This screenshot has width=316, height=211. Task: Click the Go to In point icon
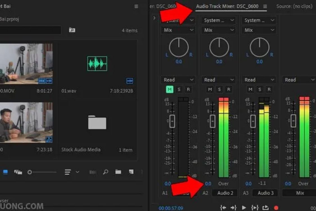click(x=223, y=208)
